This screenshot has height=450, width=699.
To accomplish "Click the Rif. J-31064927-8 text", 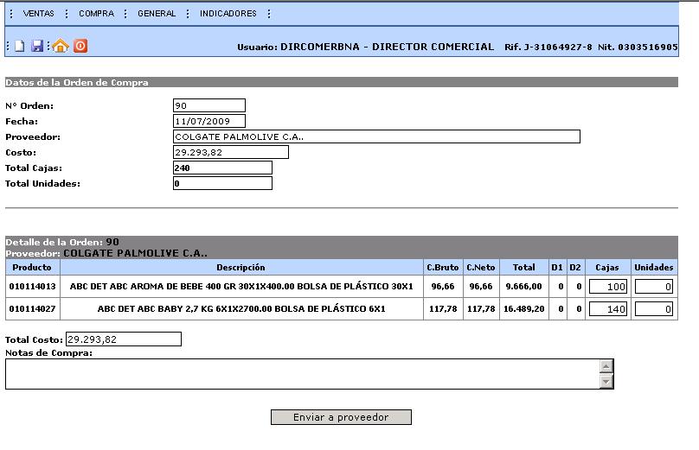I will coord(548,47).
